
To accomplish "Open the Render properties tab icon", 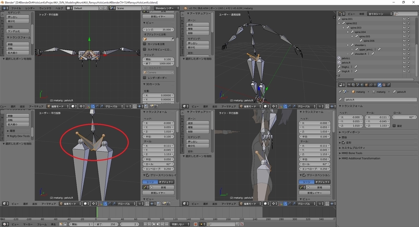I will 349,85.
